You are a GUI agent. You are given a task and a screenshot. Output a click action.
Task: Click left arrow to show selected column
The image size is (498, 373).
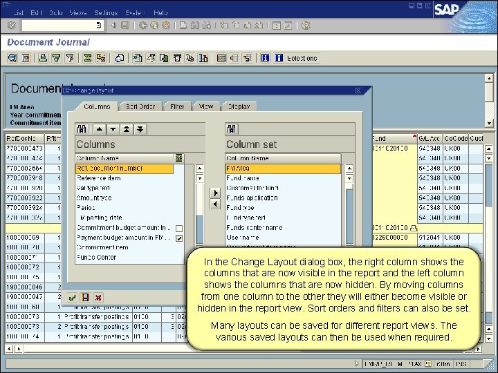(x=215, y=204)
